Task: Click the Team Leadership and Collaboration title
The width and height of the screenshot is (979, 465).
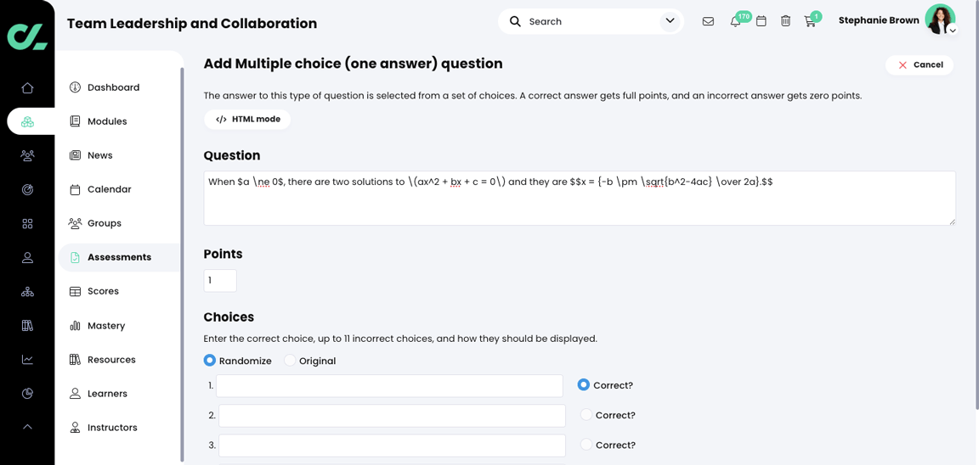Action: click(192, 24)
